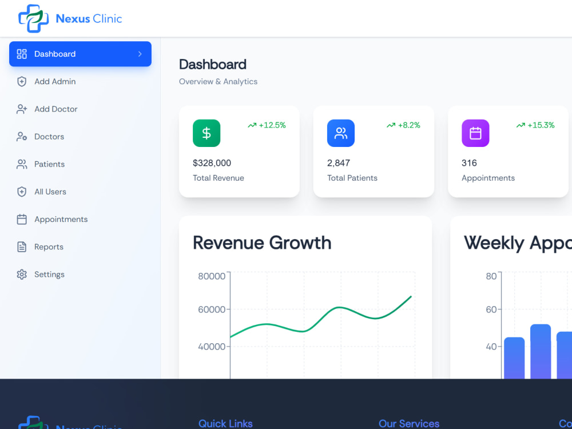This screenshot has width=572, height=429.
Task: Expand the Dashboard chevron arrow
Action: pos(140,54)
